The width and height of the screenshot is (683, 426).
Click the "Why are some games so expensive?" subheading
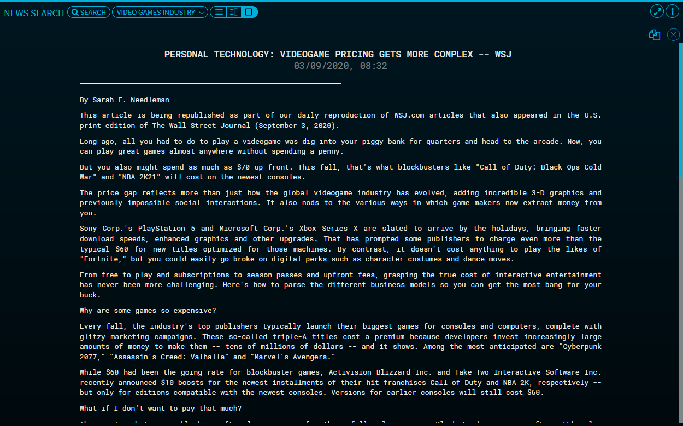[x=148, y=311]
